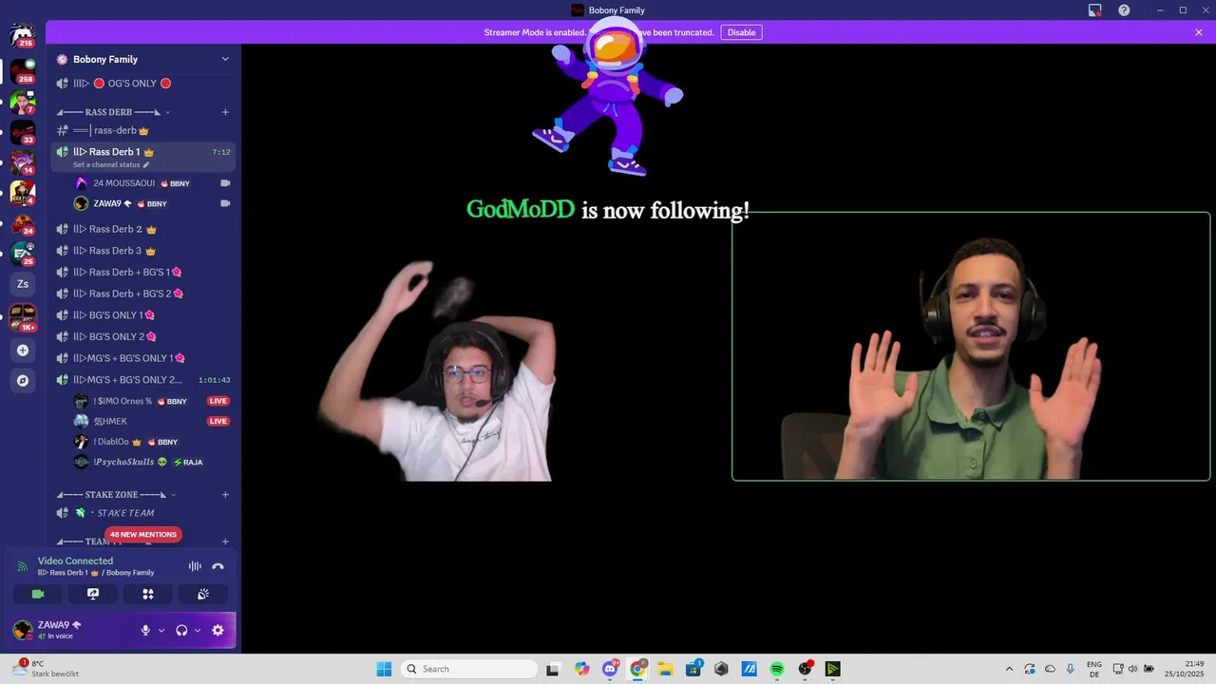Focus the video tile with white-shirt streamer
The image size is (1216, 684).
coord(437,370)
